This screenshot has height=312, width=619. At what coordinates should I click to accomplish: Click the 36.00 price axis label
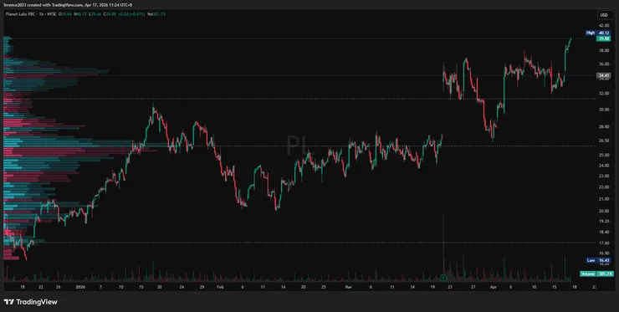[x=604, y=64]
